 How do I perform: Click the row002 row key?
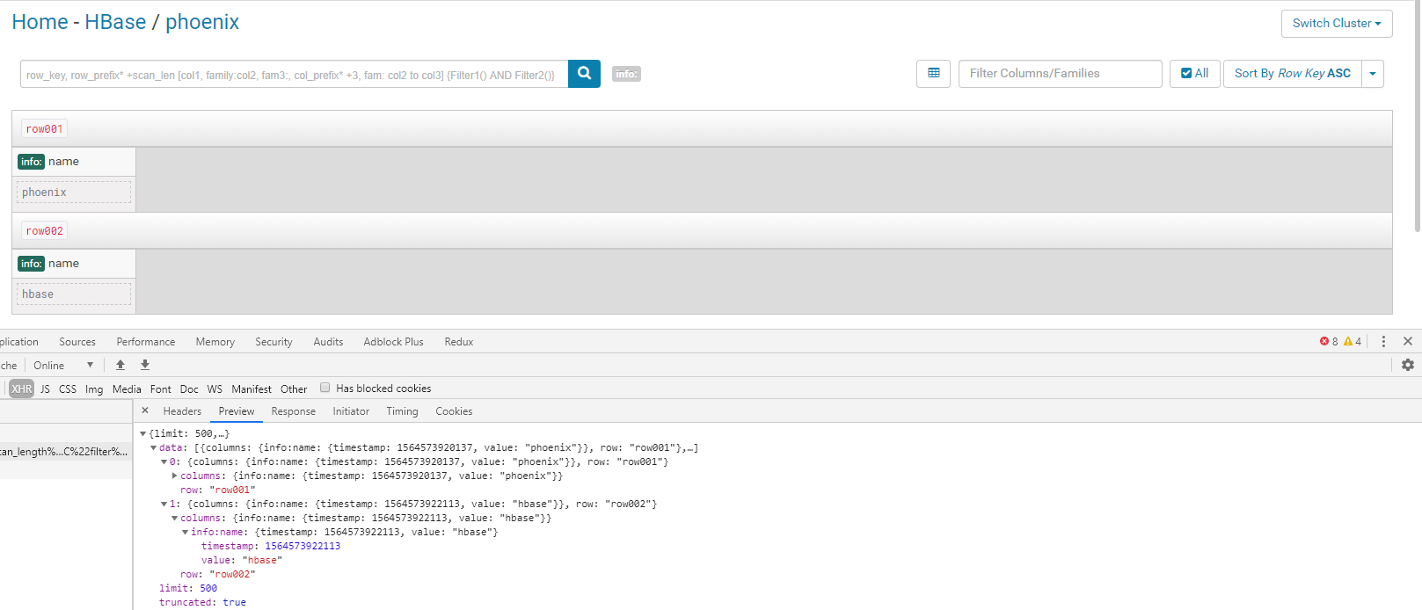point(44,230)
